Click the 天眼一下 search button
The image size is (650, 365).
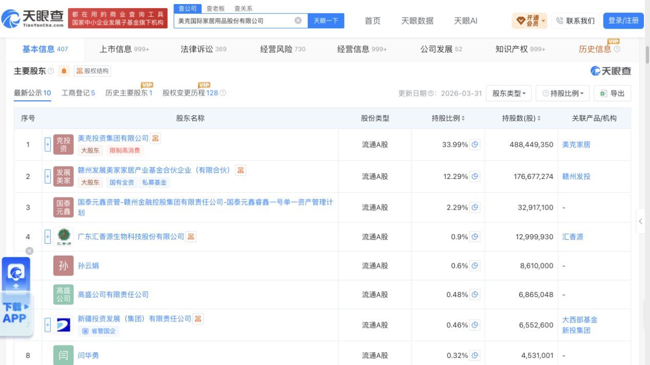[326, 20]
